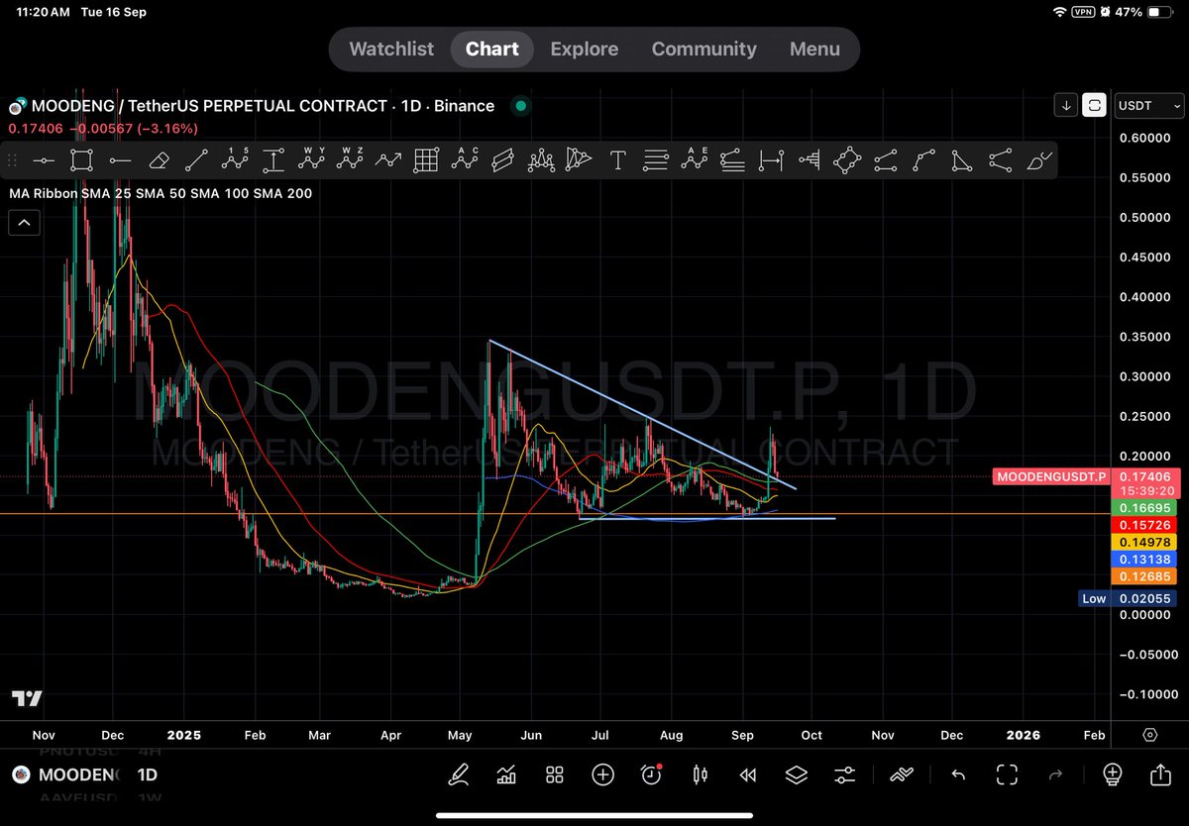This screenshot has width=1189, height=826.
Task: Switch to the Watchlist tab
Action: point(391,49)
